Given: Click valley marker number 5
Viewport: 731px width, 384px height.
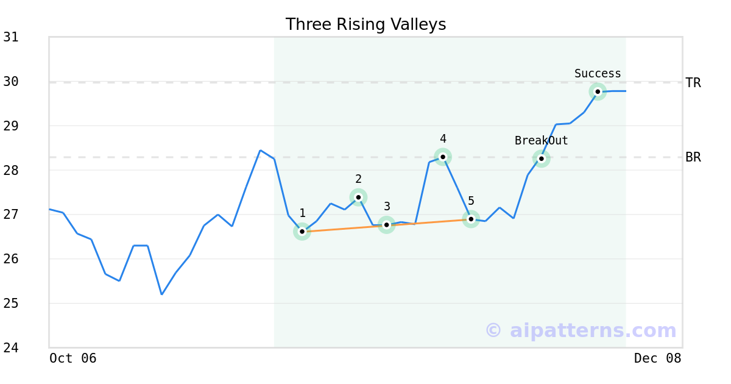Looking at the screenshot, I should (471, 219).
